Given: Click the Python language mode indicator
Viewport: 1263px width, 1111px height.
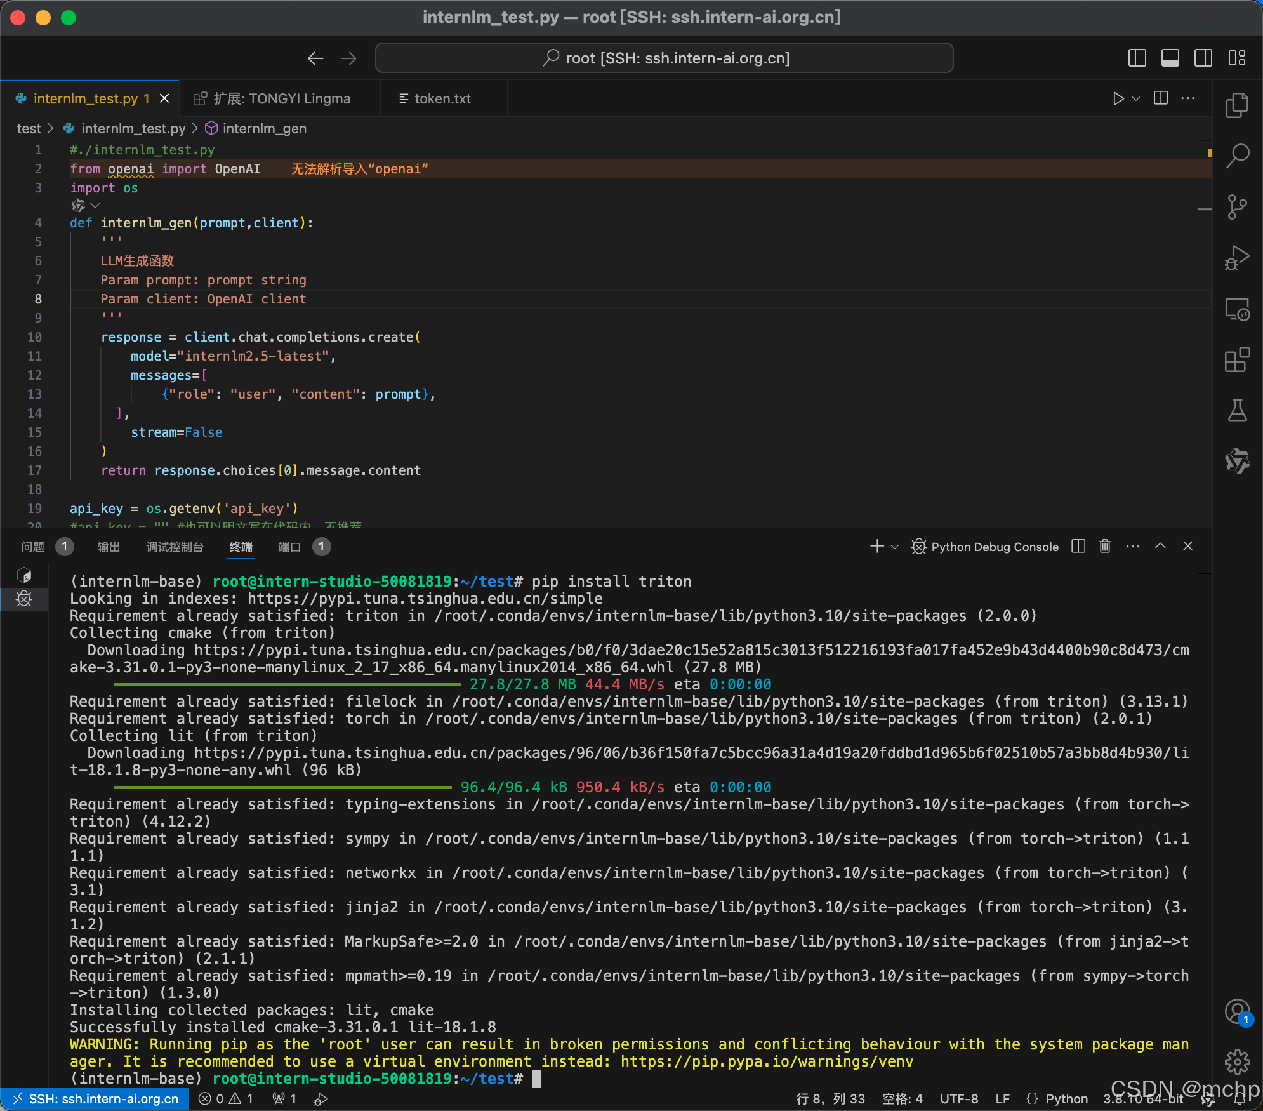Looking at the screenshot, I should coord(1066,1099).
